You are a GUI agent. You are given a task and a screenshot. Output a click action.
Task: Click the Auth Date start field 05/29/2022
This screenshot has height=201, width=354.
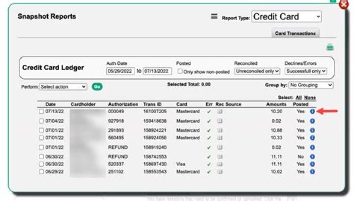[x=120, y=71]
